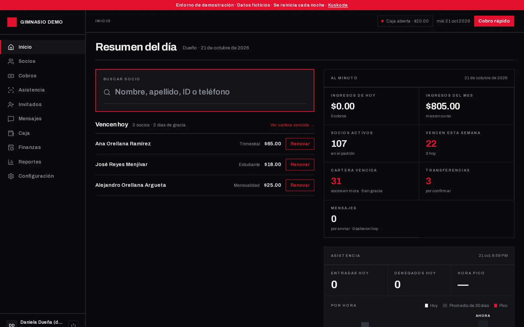524x327 pixels.
Task: Click the date mié 21 oct 2026
Action: [453, 21]
